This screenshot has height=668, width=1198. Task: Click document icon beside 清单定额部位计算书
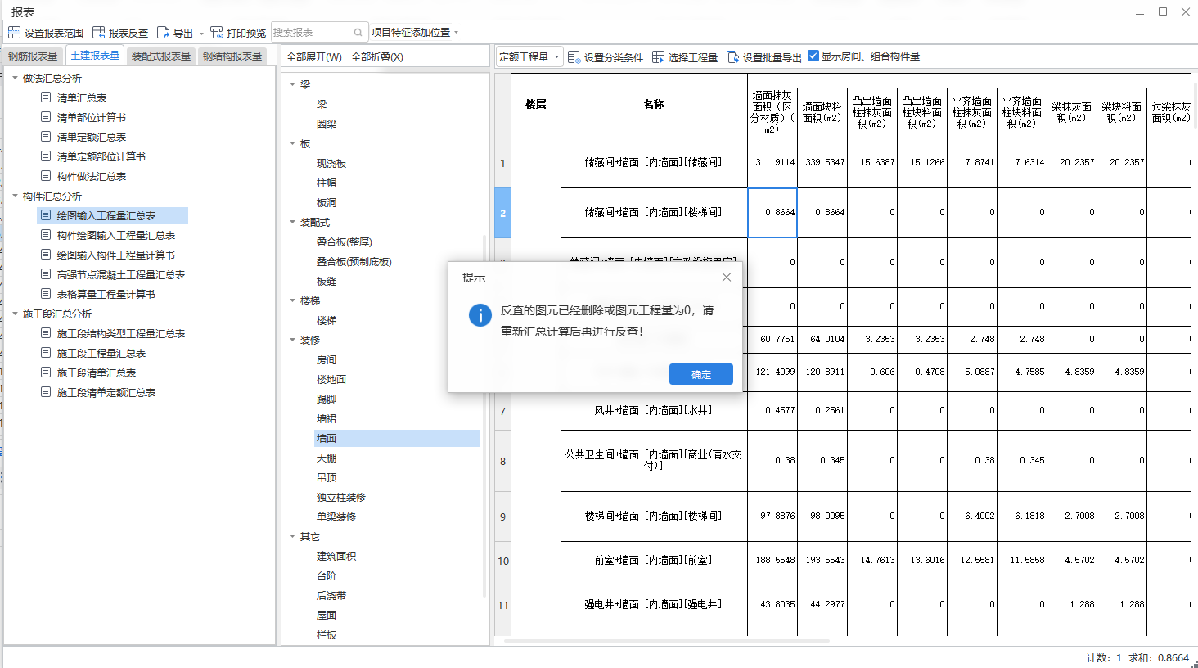click(46, 156)
